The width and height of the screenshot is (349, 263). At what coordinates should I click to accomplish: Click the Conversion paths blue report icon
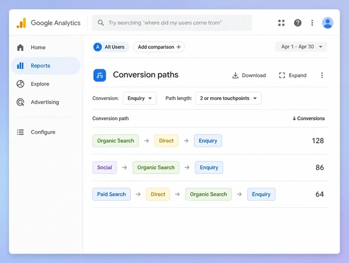coord(99,75)
